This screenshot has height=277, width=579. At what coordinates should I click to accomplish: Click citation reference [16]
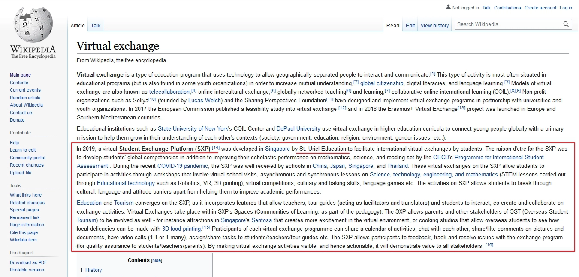click(x=489, y=245)
